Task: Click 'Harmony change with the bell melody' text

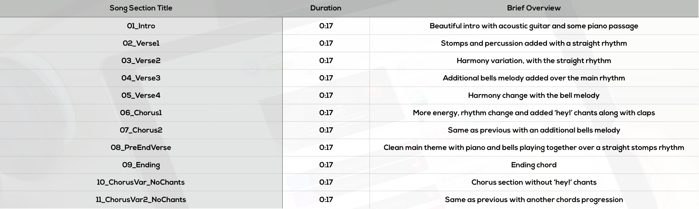Action: click(534, 95)
